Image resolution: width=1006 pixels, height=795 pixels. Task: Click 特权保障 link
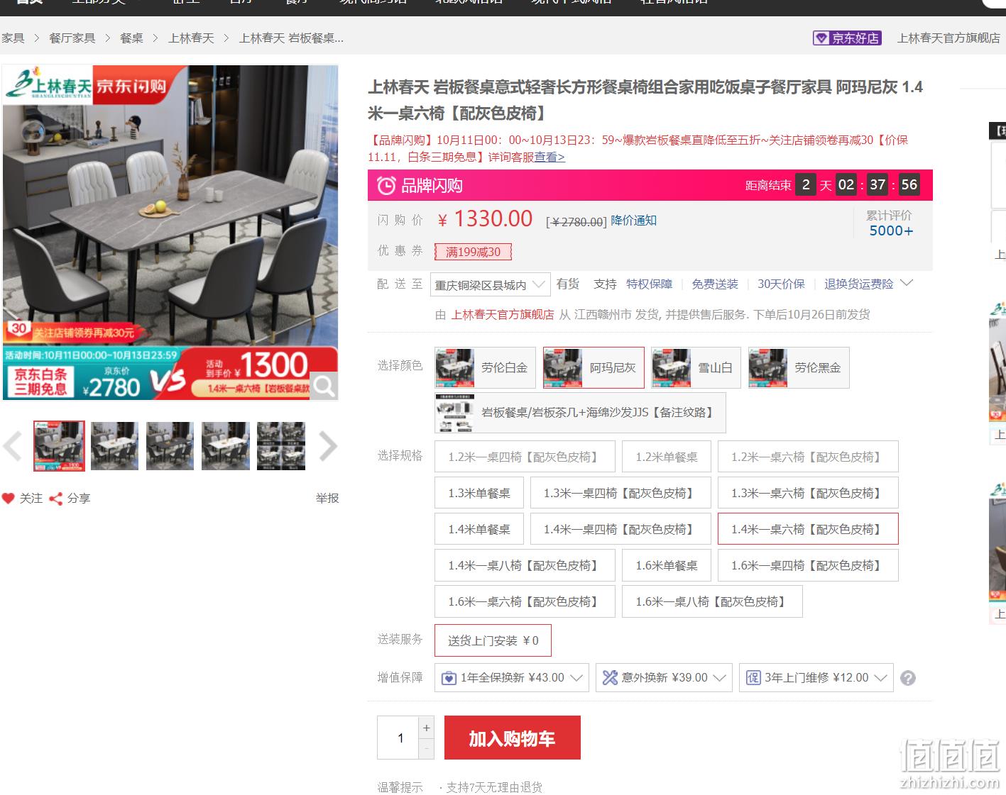[x=649, y=284]
